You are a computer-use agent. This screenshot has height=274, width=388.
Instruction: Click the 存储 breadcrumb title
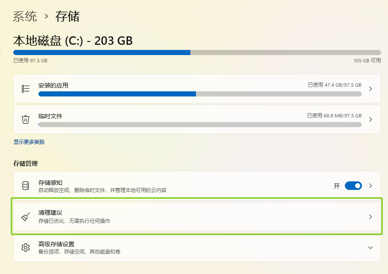pos(67,17)
